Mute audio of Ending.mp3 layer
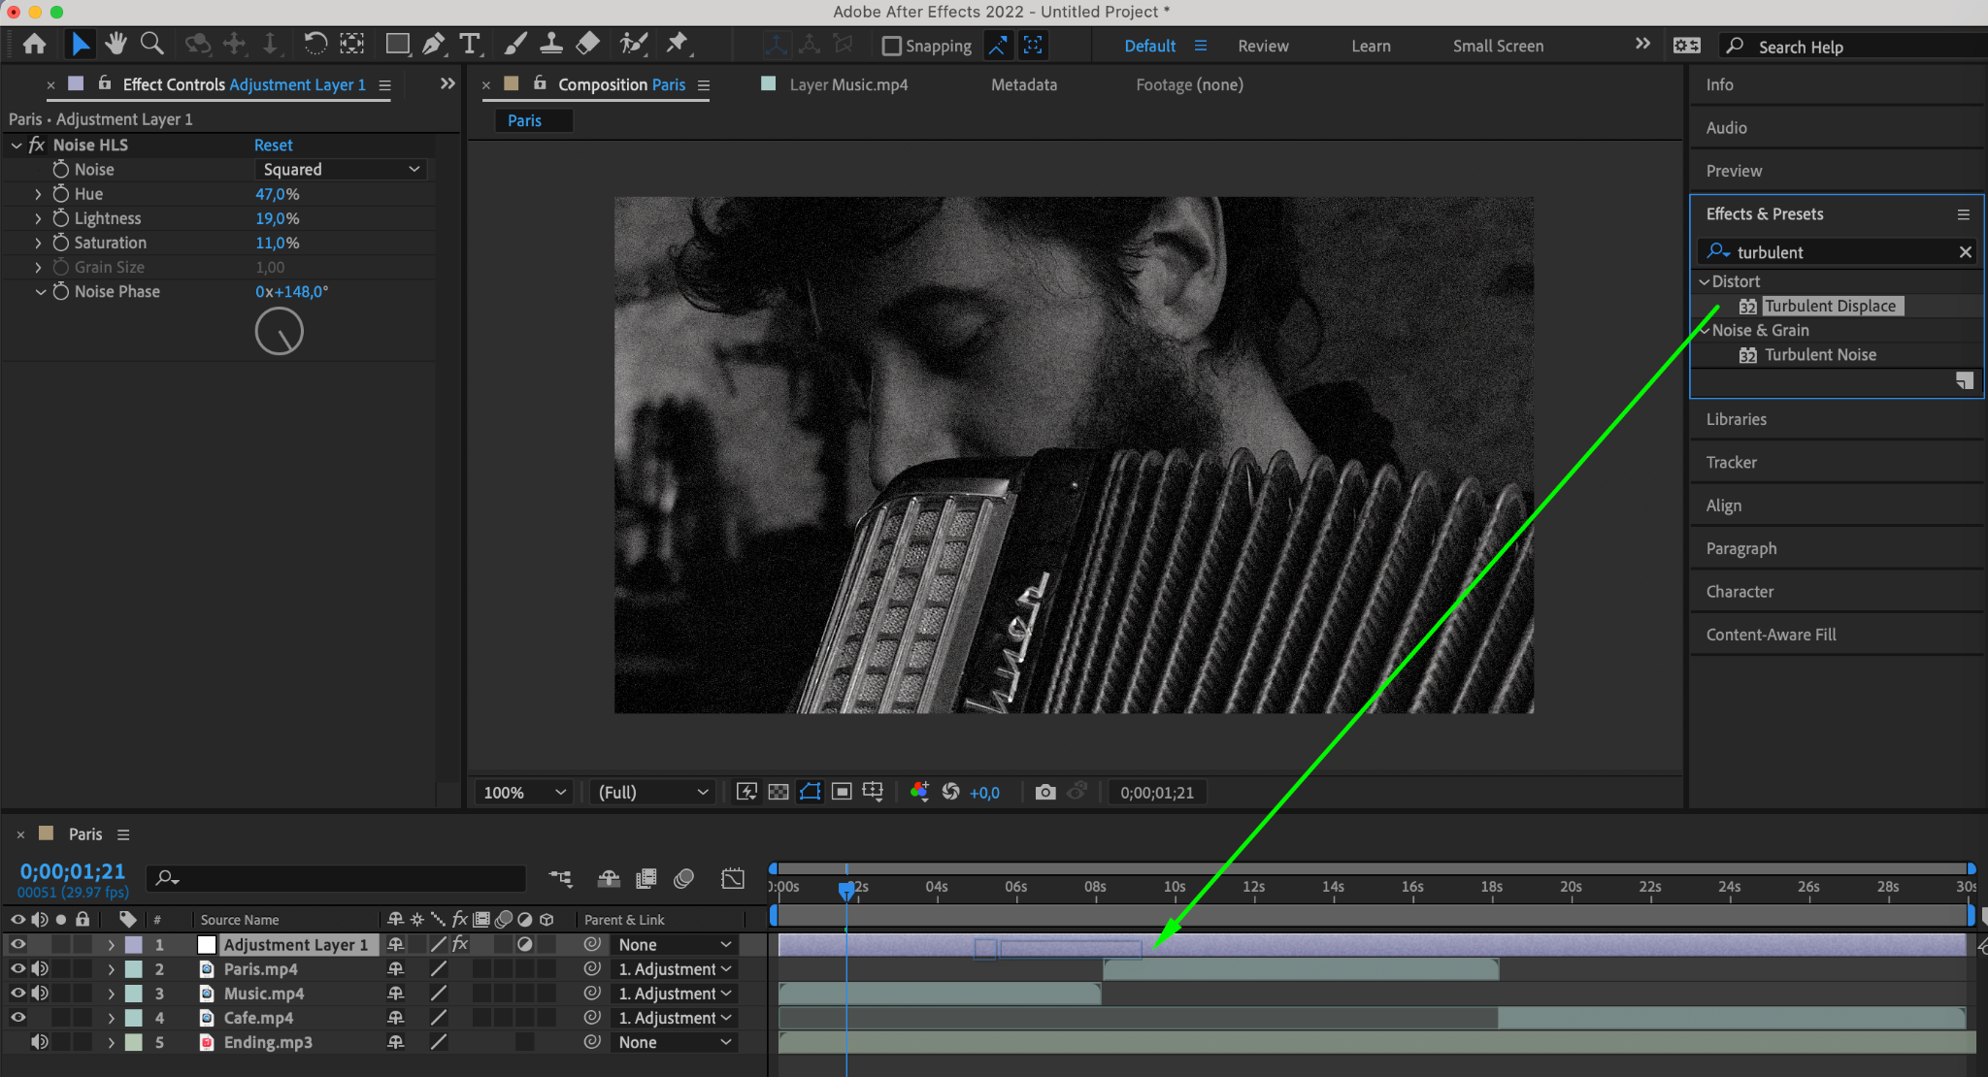The height and width of the screenshot is (1077, 1988). coord(40,1042)
